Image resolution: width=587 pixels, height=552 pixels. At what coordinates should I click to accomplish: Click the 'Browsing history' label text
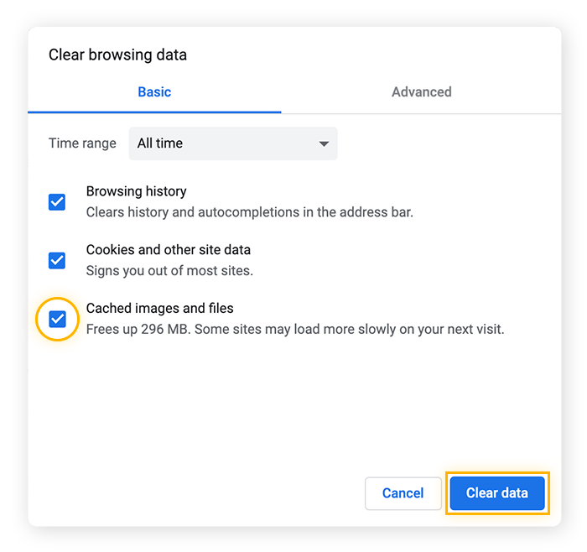[x=136, y=191]
